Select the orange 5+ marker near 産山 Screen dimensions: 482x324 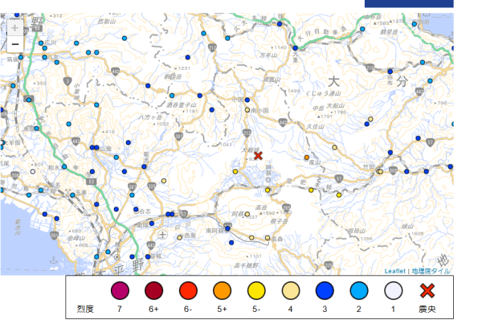(307, 158)
